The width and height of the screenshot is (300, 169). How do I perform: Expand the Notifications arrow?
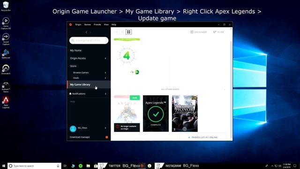click(105, 94)
